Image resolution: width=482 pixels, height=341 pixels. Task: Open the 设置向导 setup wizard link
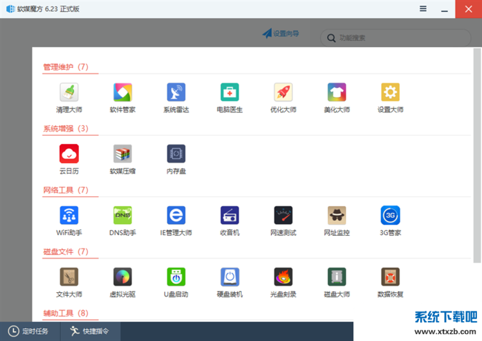(281, 33)
